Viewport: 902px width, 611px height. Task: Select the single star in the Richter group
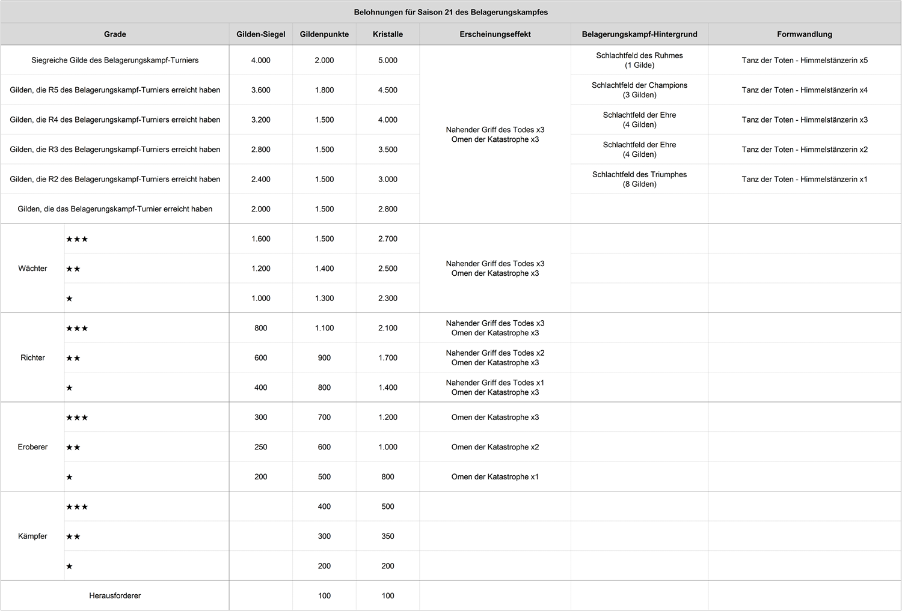(x=69, y=388)
